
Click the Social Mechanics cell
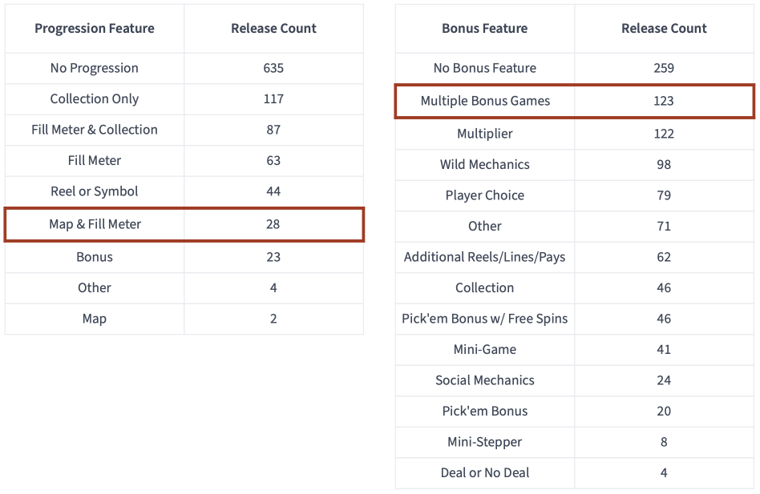(485, 380)
